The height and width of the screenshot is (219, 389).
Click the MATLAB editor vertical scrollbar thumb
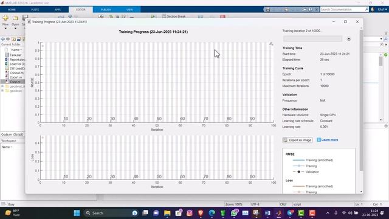pos(381,61)
